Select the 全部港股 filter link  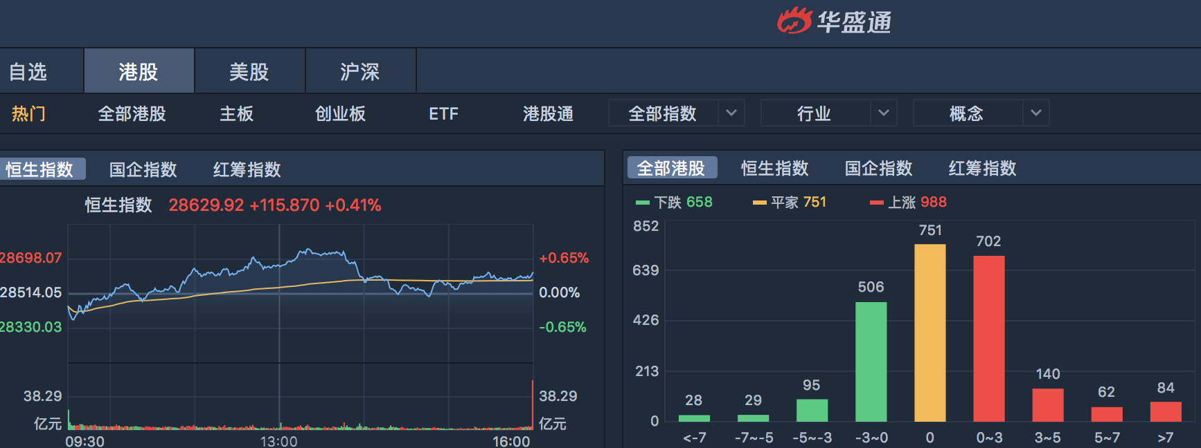(132, 113)
